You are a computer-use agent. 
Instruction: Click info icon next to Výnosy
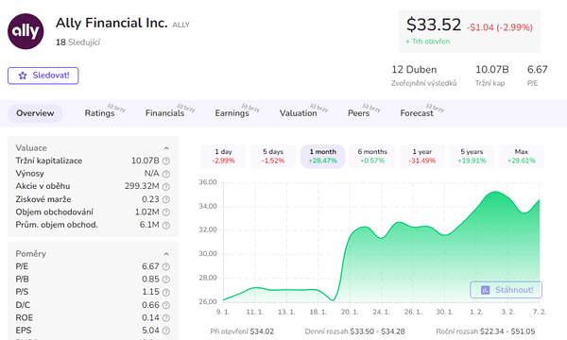(166, 174)
